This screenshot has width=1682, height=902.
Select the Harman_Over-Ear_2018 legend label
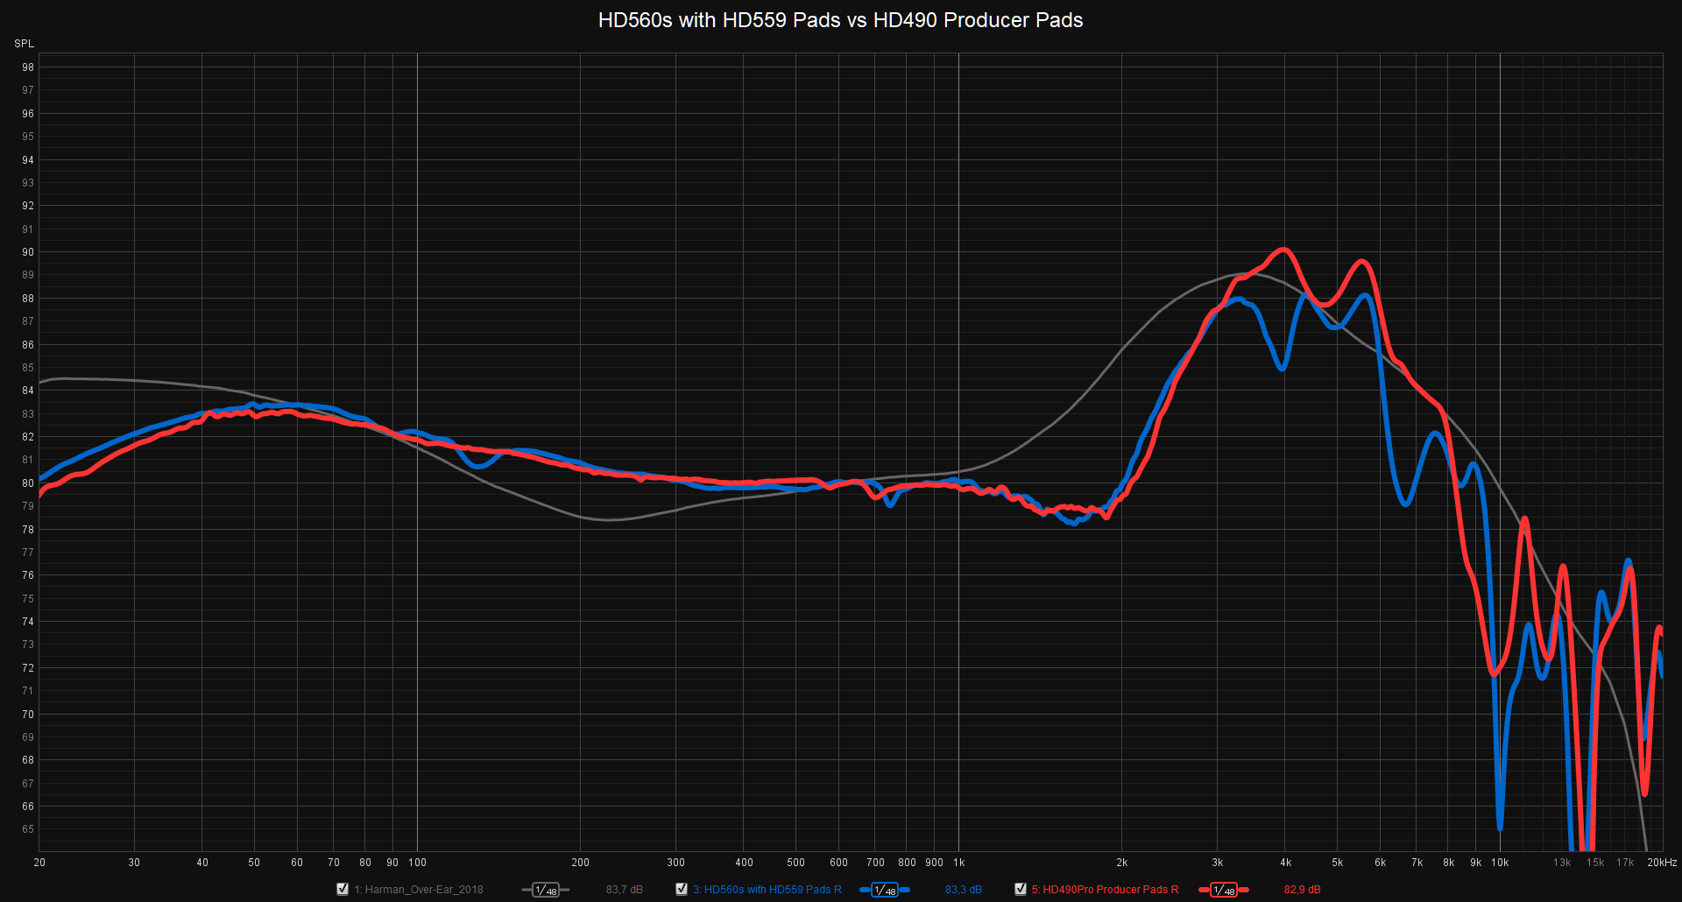pyautogui.click(x=419, y=890)
